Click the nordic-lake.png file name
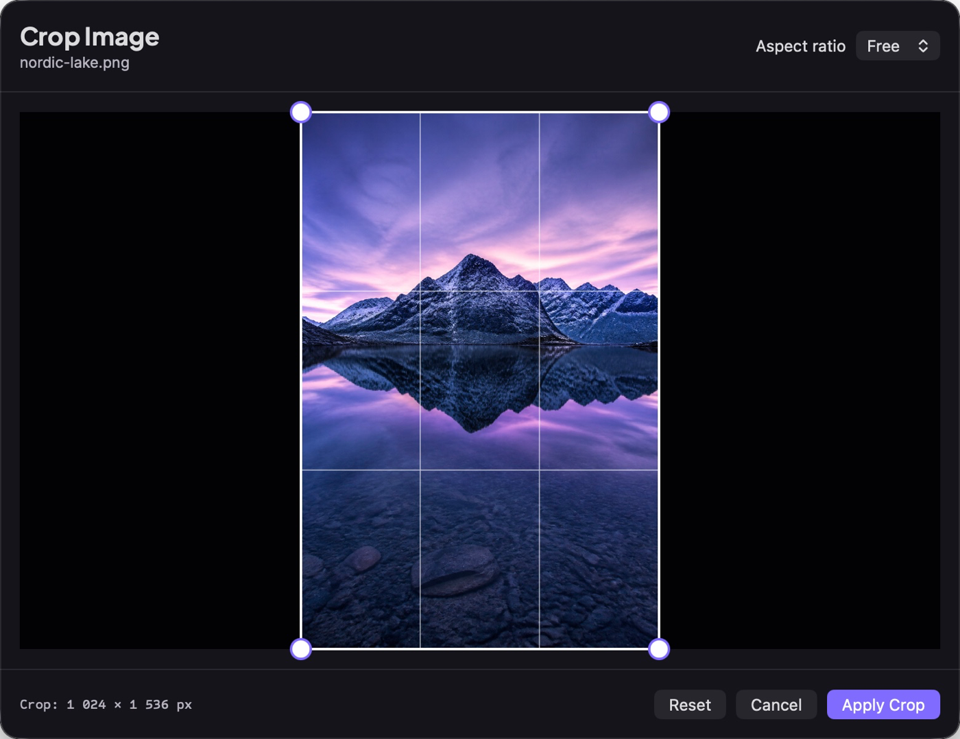The image size is (960, 739). coord(75,62)
